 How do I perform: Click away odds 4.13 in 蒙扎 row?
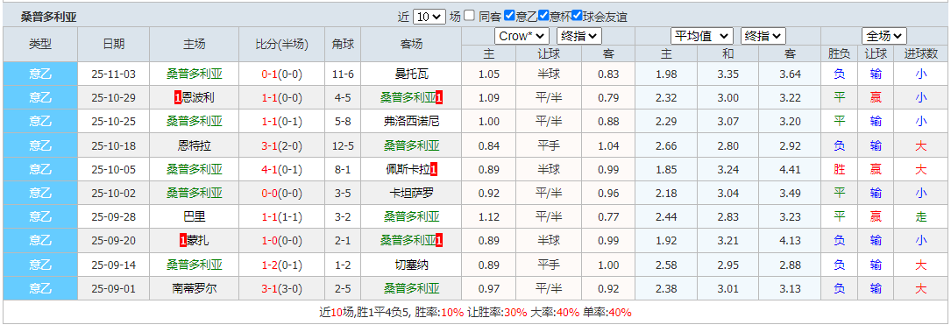coord(790,241)
